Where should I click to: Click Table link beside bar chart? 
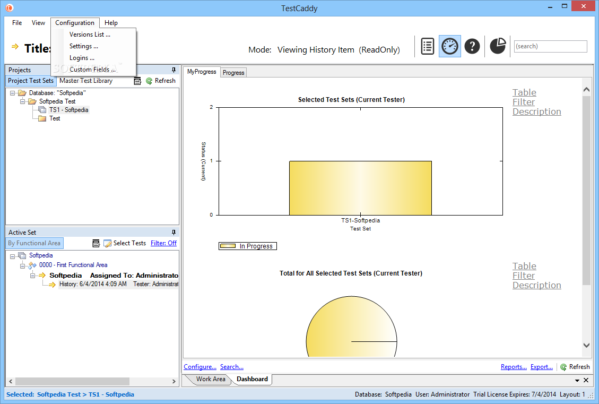524,92
